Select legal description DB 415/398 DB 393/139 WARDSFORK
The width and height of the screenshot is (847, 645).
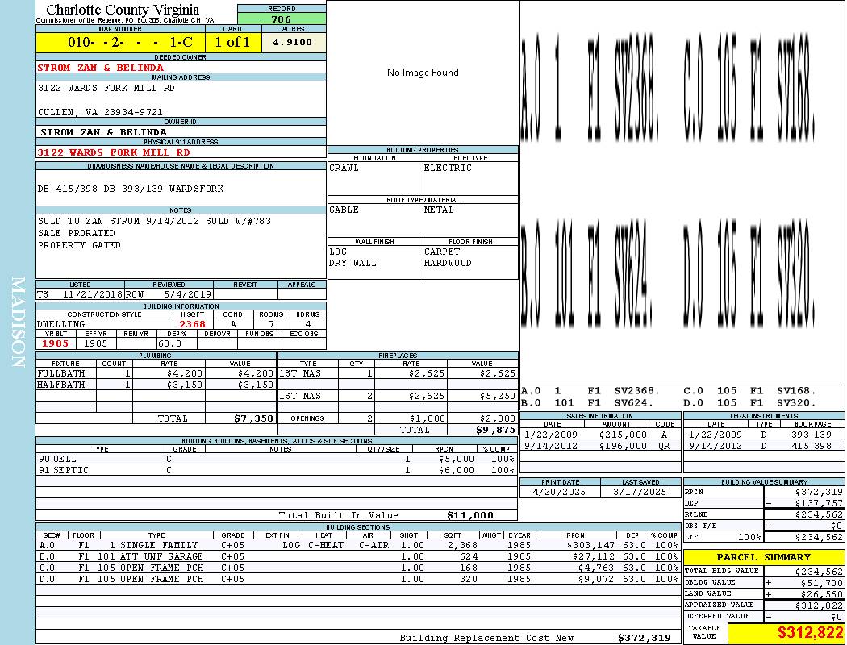(x=131, y=189)
